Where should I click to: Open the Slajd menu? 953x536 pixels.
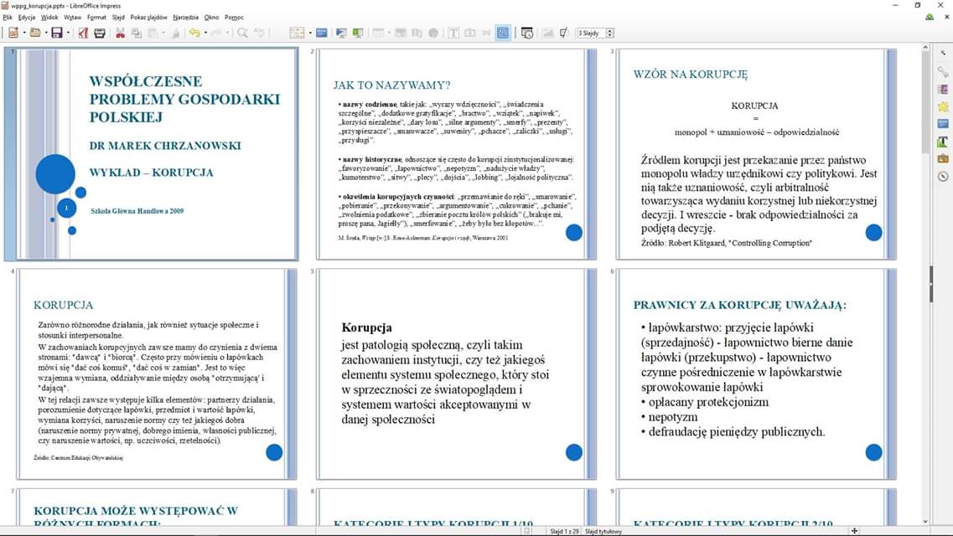[x=118, y=17]
